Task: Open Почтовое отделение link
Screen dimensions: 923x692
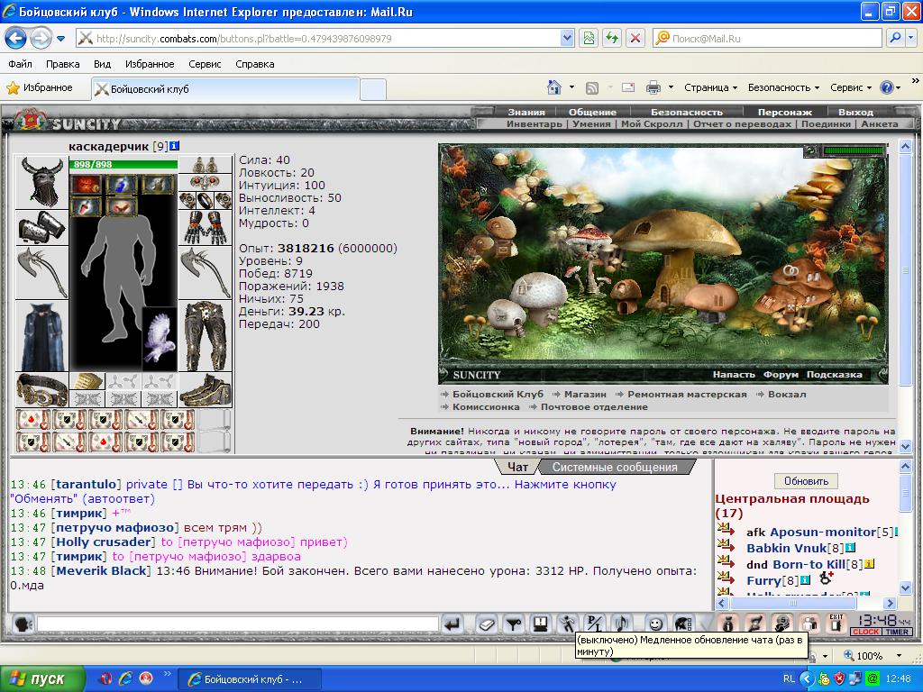Action: click(x=594, y=406)
